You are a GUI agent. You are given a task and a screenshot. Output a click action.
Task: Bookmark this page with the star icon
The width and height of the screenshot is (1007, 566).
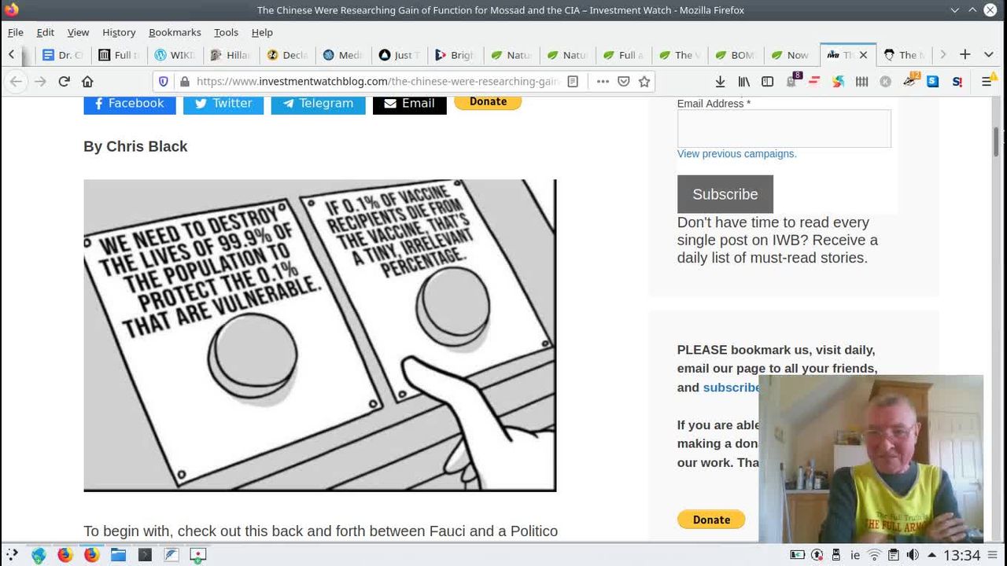(x=644, y=82)
